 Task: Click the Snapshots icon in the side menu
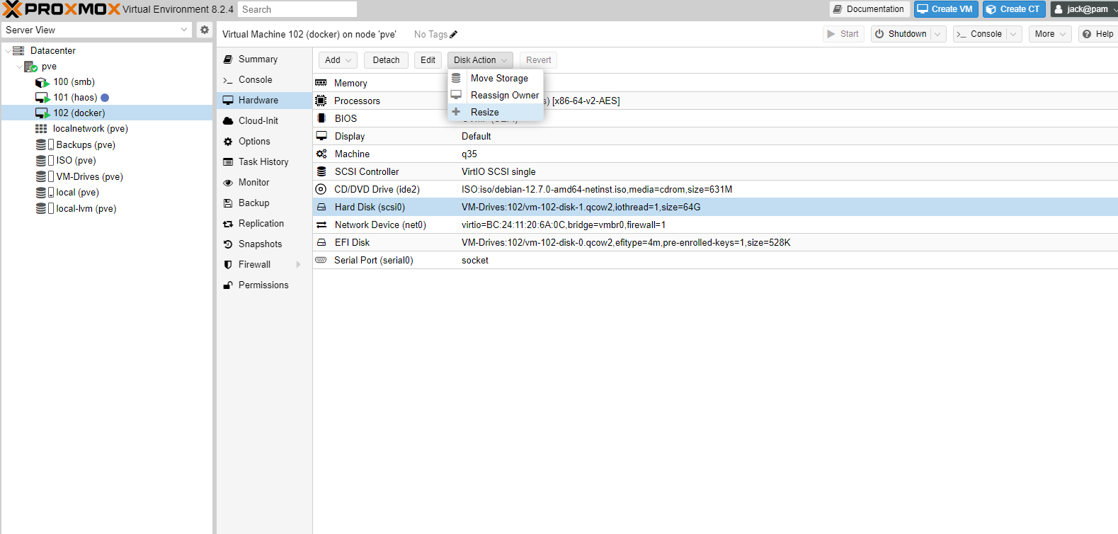[x=228, y=244]
